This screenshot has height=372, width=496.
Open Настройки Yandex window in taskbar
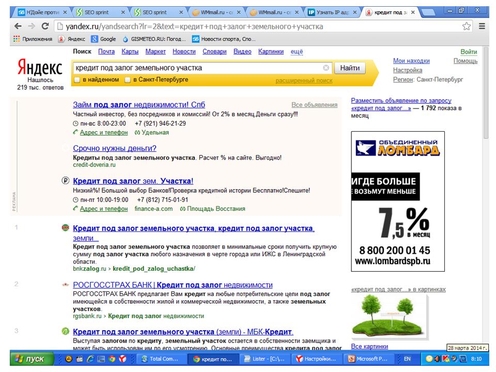[317, 359]
